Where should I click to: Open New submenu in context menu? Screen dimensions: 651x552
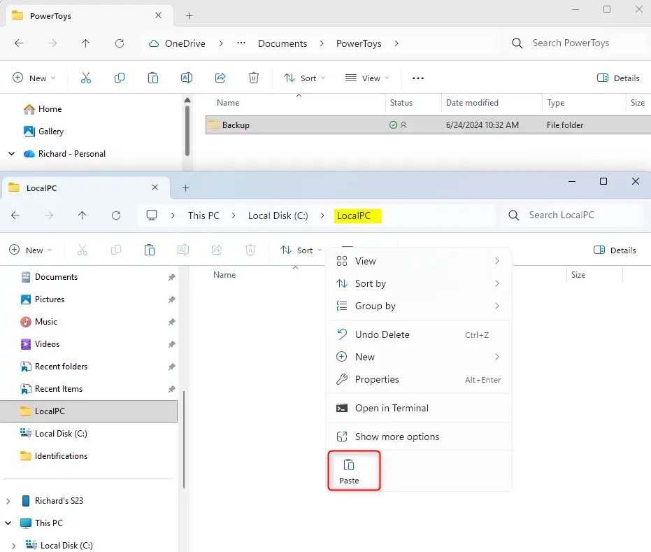coord(419,357)
